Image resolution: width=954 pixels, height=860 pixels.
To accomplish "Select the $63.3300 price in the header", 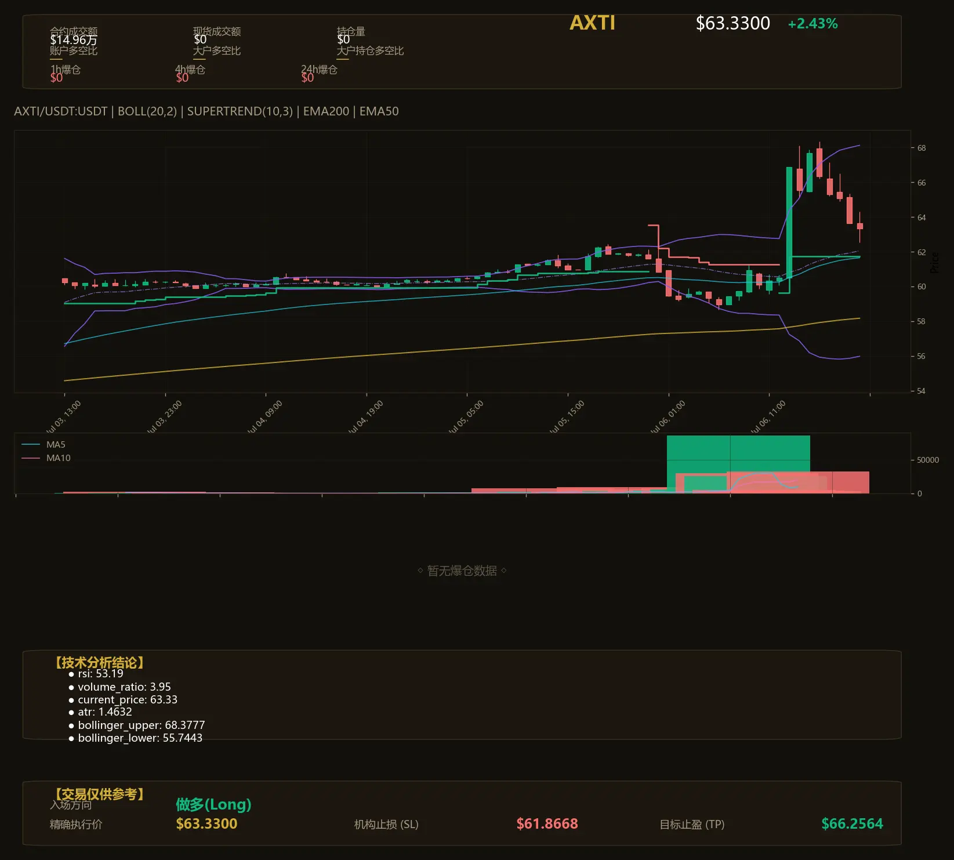I will [x=733, y=23].
